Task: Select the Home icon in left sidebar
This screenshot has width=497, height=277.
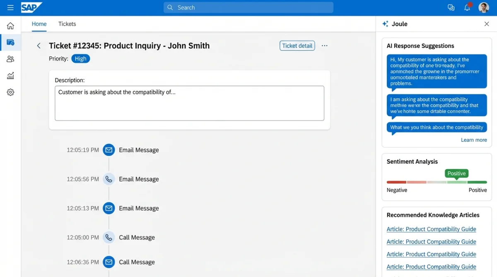Action: 10,25
